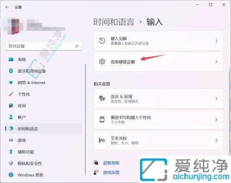This screenshot has height=183, width=231.
Task: Click the shield icon beside 隐私和安全性
Action: [11, 163]
